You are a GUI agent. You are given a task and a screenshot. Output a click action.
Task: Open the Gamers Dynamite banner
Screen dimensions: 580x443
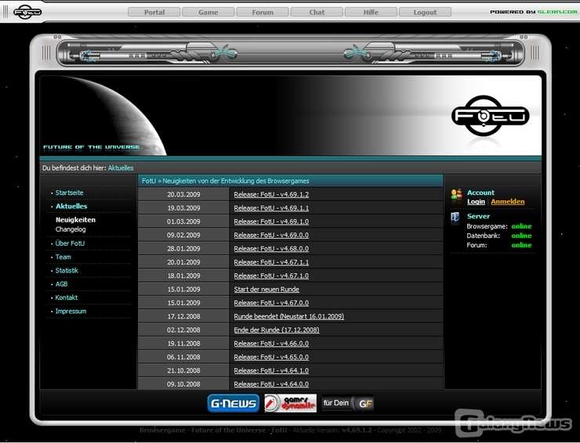tap(290, 403)
